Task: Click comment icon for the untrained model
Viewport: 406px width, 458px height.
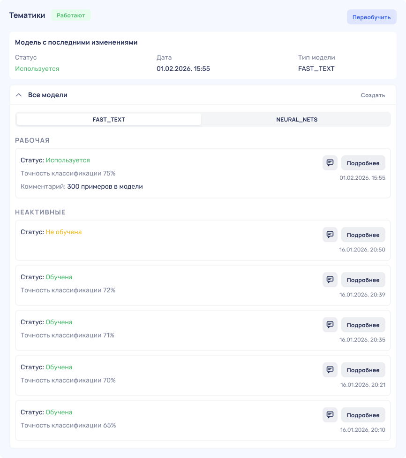Action: click(330, 235)
